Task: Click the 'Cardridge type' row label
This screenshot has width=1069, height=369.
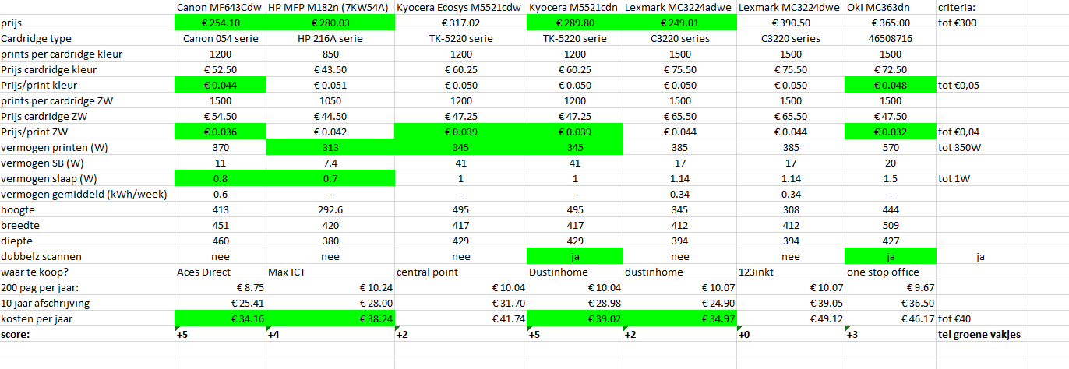Action: (x=87, y=39)
